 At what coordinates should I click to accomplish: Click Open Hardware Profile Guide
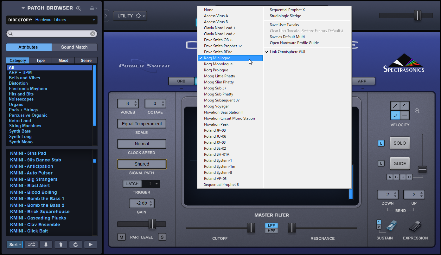[x=307, y=43]
